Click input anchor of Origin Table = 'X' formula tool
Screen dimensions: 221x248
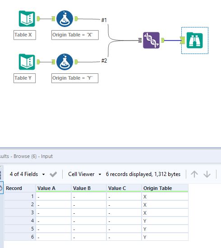point(53,19)
